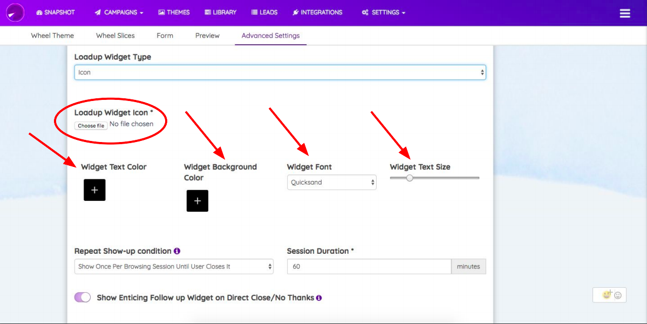Screen dimensions: 647x324
Task: Open the hamburger menu icon
Action: (625, 13)
